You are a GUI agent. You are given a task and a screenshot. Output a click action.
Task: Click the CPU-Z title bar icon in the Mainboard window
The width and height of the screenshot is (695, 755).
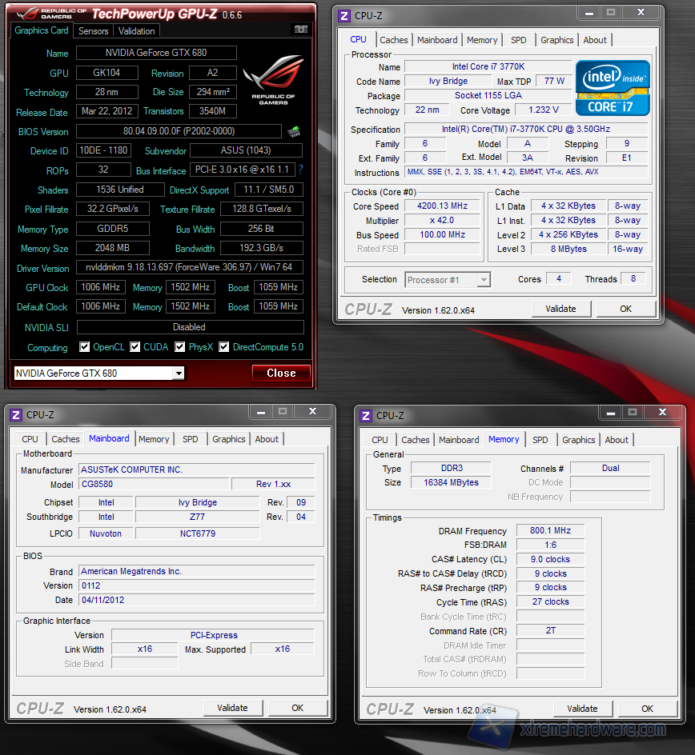point(16,415)
